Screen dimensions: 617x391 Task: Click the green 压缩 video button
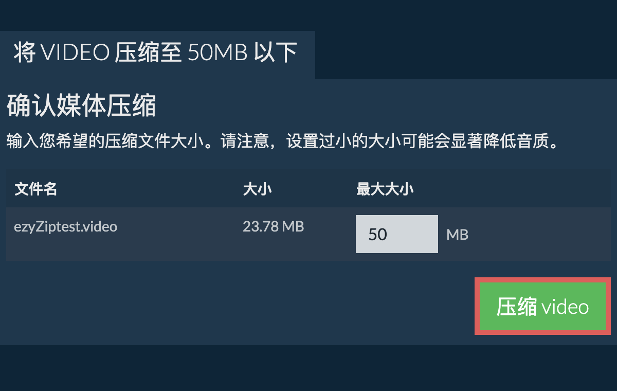tap(542, 307)
